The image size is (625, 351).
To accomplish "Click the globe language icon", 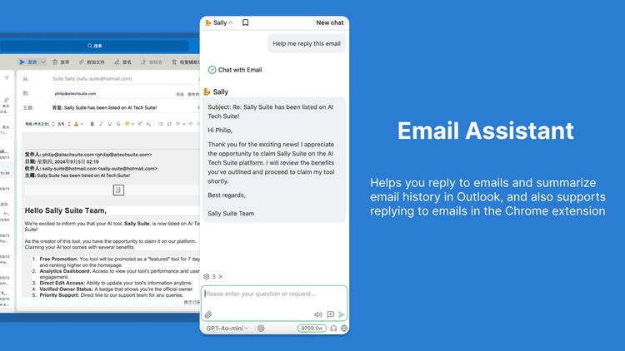I will coord(343,329).
